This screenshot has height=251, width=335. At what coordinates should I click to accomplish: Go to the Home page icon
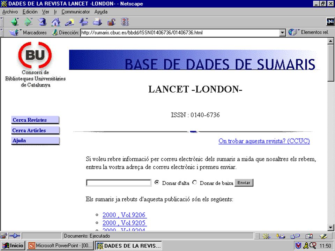pos(56,22)
